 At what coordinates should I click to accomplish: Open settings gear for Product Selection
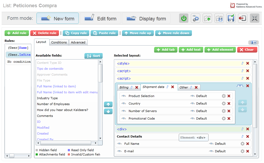pos(224,96)
